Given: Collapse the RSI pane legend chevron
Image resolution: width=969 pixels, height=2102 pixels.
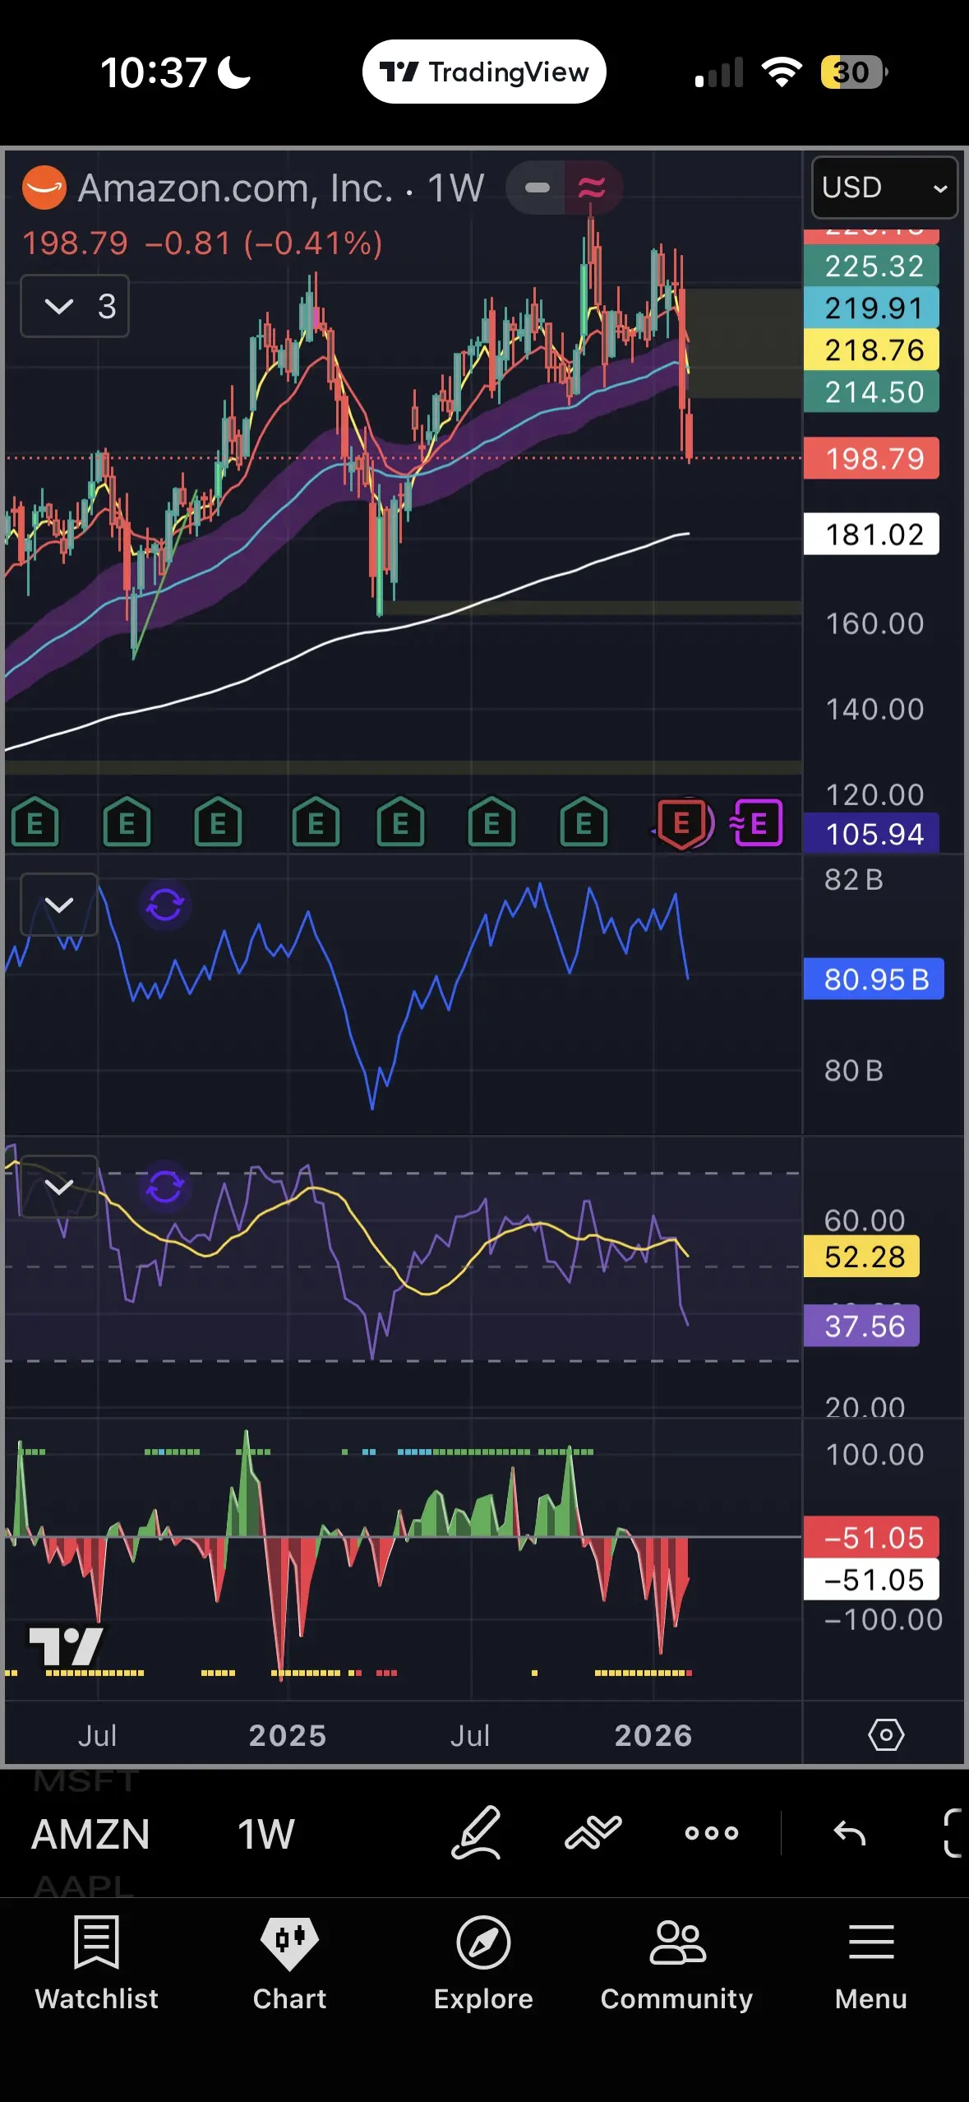Looking at the screenshot, I should 59,1187.
